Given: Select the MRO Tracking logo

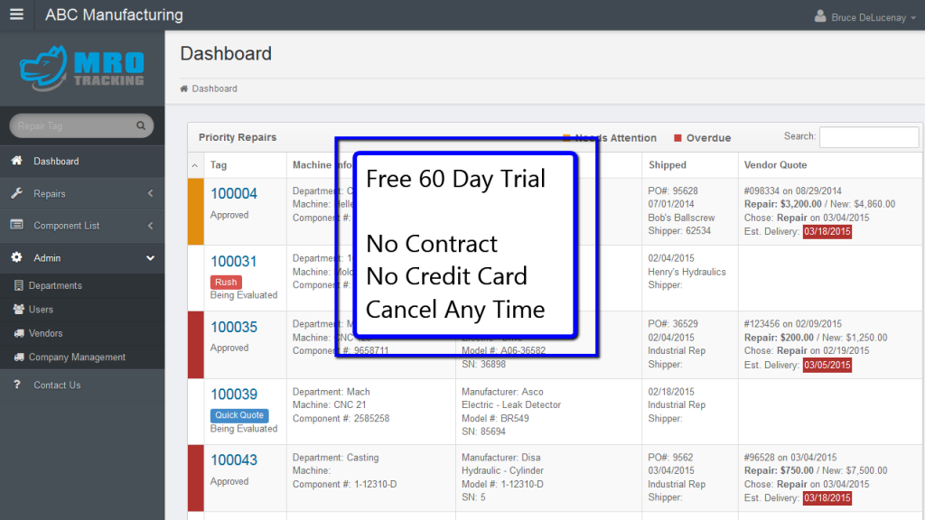Looking at the screenshot, I should tap(81, 68).
